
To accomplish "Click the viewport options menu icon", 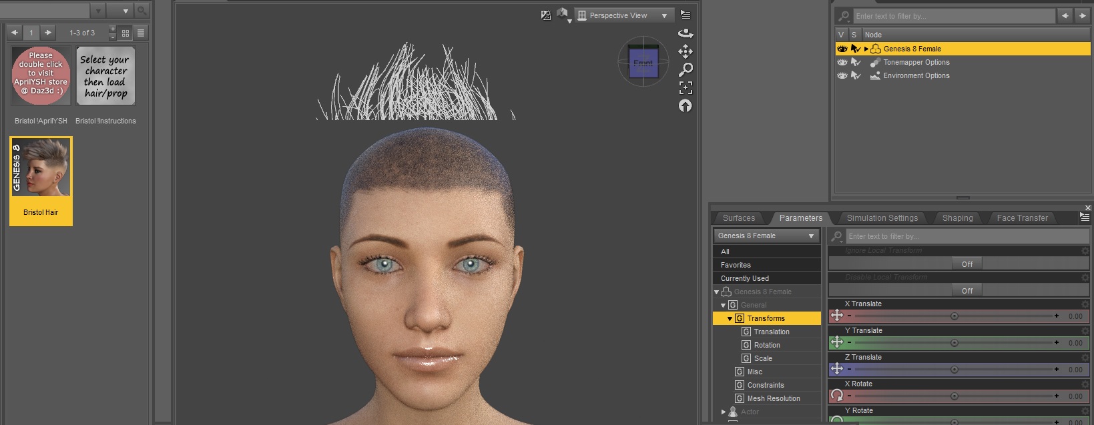I will [686, 15].
